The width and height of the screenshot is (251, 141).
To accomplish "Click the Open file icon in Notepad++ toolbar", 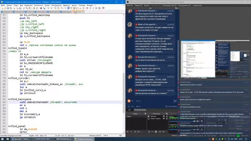I will point(5,8).
